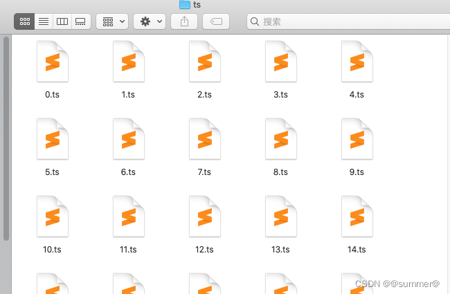Select the 12.ts file icon
Image resolution: width=450 pixels, height=294 pixels.
click(205, 217)
